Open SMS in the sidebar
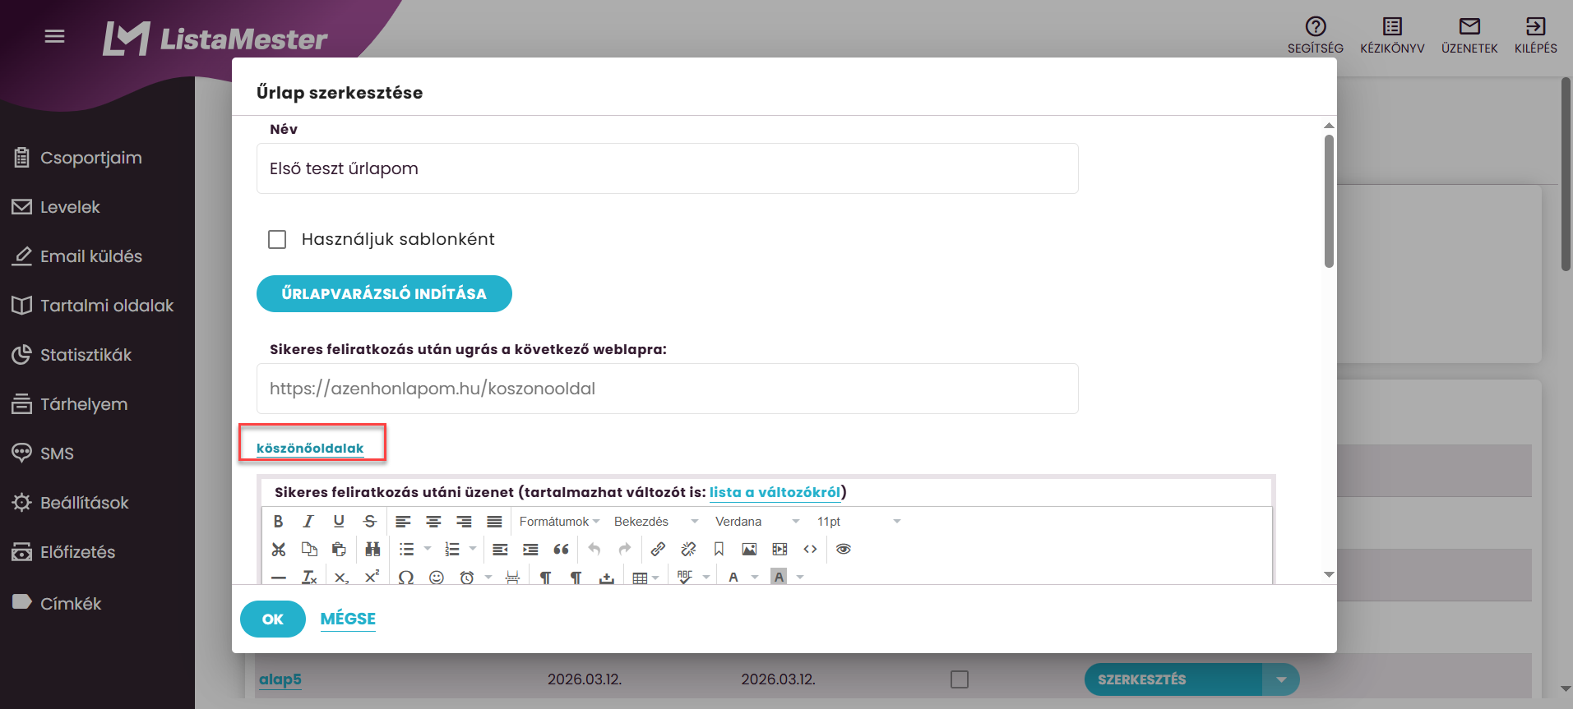This screenshot has height=709, width=1573. [44, 453]
